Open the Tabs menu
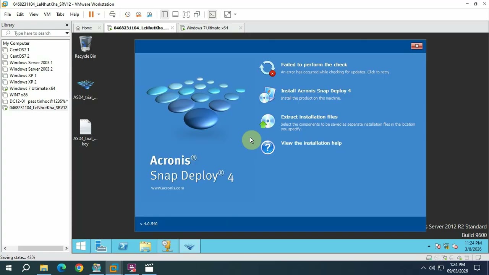The width and height of the screenshot is (489, 275). 60,14
